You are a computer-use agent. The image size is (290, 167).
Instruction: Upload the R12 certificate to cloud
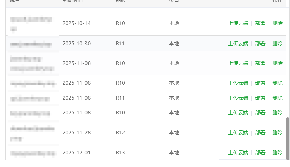[x=238, y=133]
